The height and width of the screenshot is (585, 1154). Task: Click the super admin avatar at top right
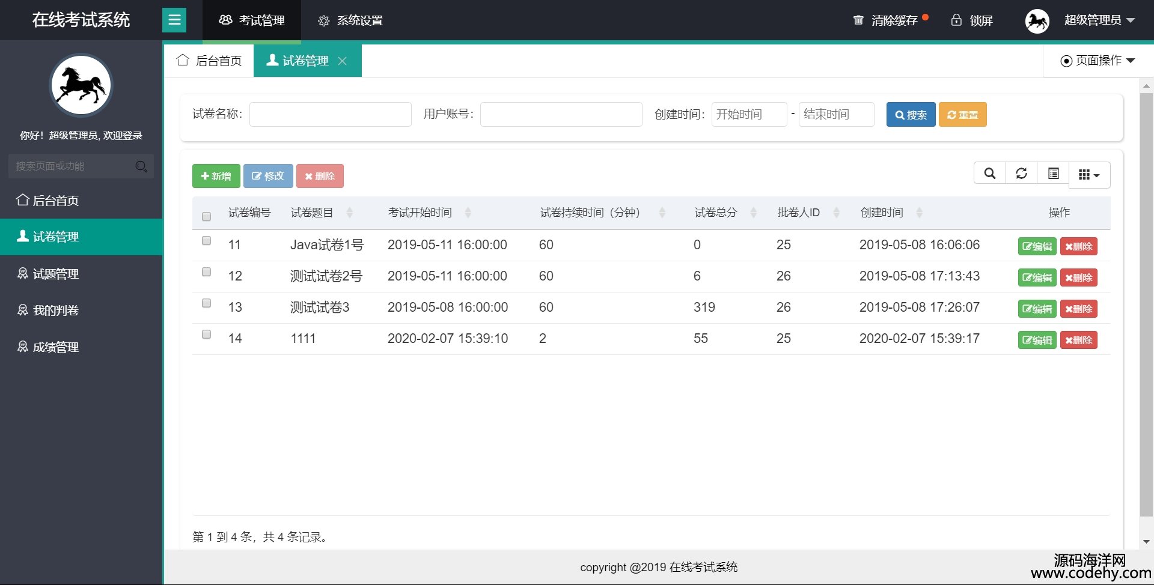click(x=1037, y=21)
